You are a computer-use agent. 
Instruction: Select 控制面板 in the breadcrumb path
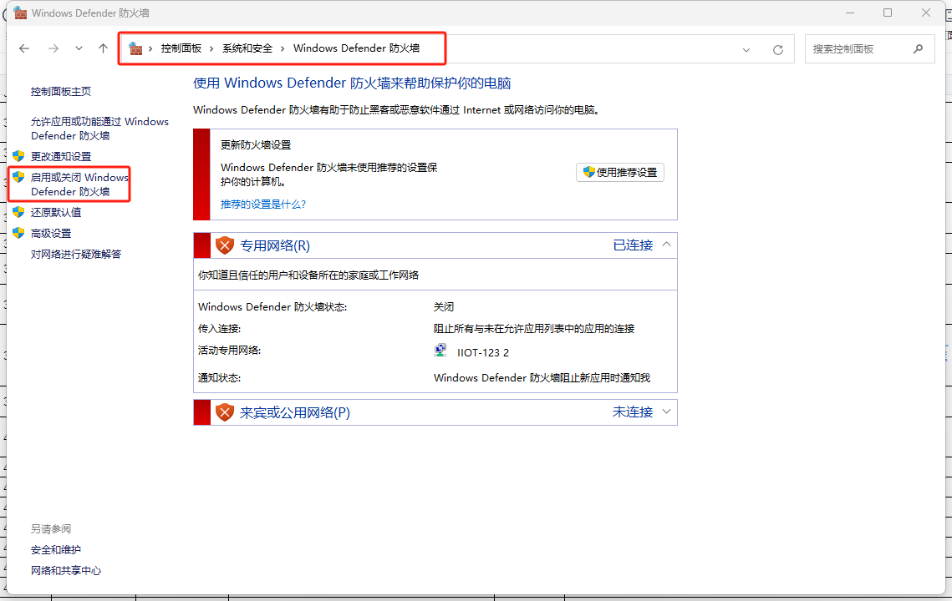point(181,48)
